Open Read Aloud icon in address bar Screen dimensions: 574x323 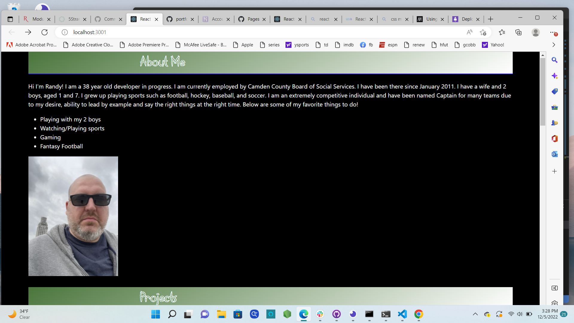click(469, 32)
